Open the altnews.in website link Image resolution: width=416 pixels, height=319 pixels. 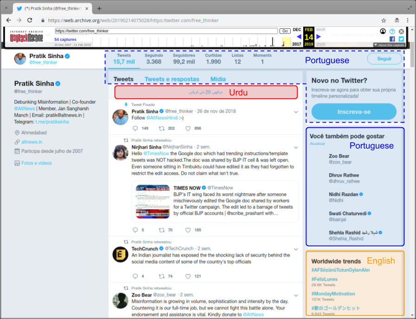(x=32, y=142)
